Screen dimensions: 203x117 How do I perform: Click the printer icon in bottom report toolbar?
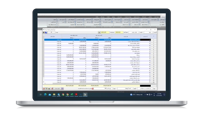click(x=52, y=88)
